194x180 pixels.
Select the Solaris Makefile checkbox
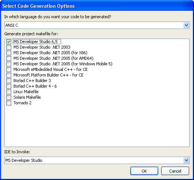coord(9,97)
